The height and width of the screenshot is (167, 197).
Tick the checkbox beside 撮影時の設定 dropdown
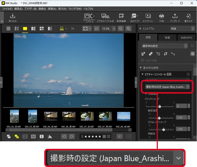pos(192,46)
